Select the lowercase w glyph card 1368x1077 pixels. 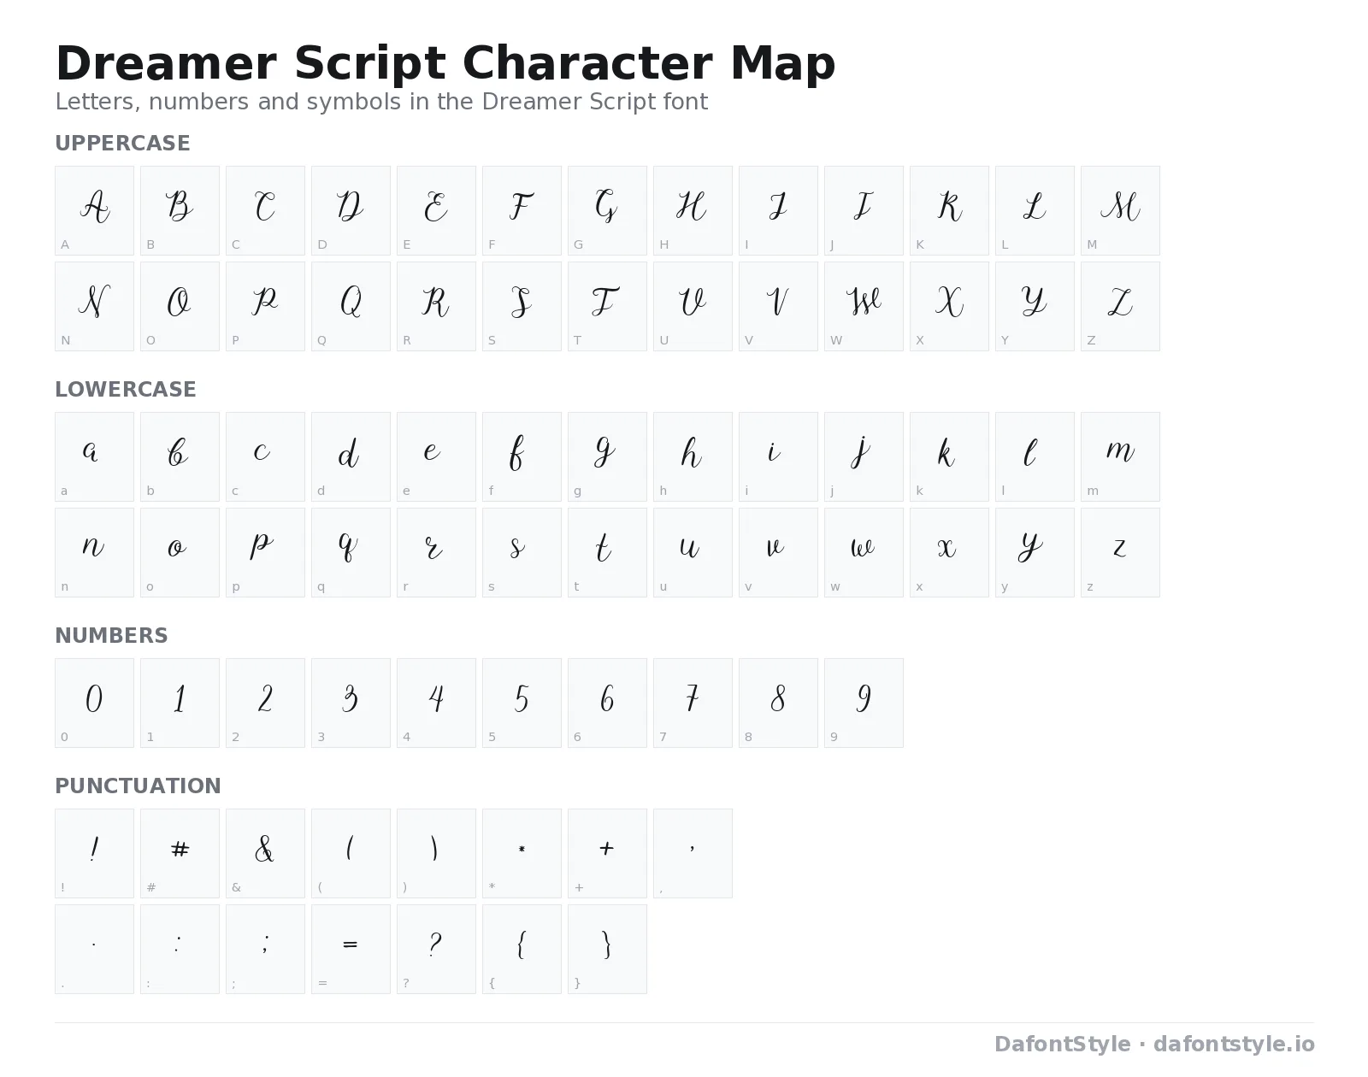[864, 552]
